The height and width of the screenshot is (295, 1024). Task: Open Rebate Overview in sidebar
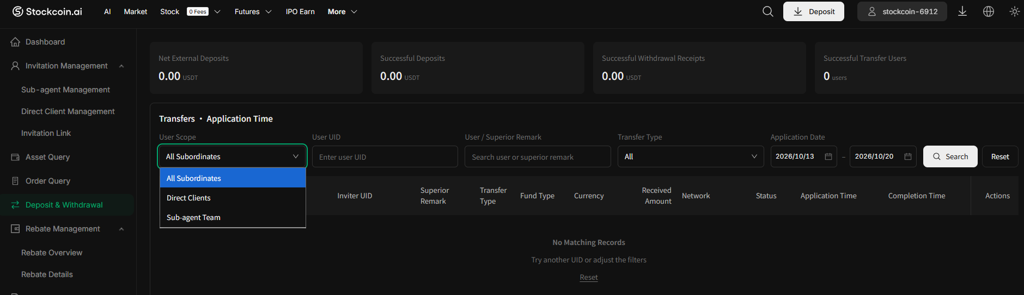[52, 253]
